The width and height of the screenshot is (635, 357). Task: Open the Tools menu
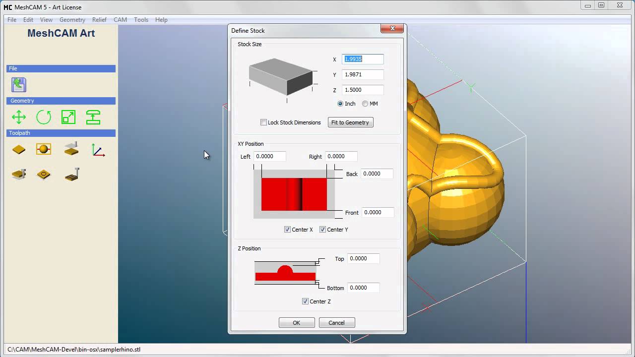[141, 20]
